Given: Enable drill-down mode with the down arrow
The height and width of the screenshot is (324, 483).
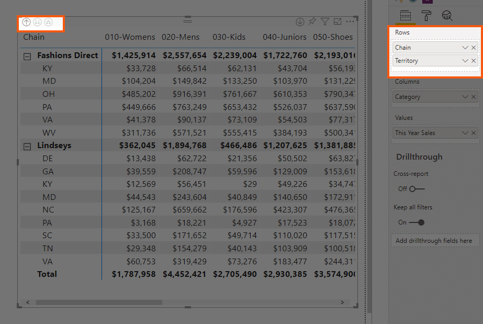Looking at the screenshot, I should pyautogui.click(x=300, y=21).
